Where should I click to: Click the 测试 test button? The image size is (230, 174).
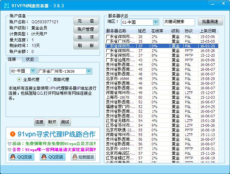65,122
